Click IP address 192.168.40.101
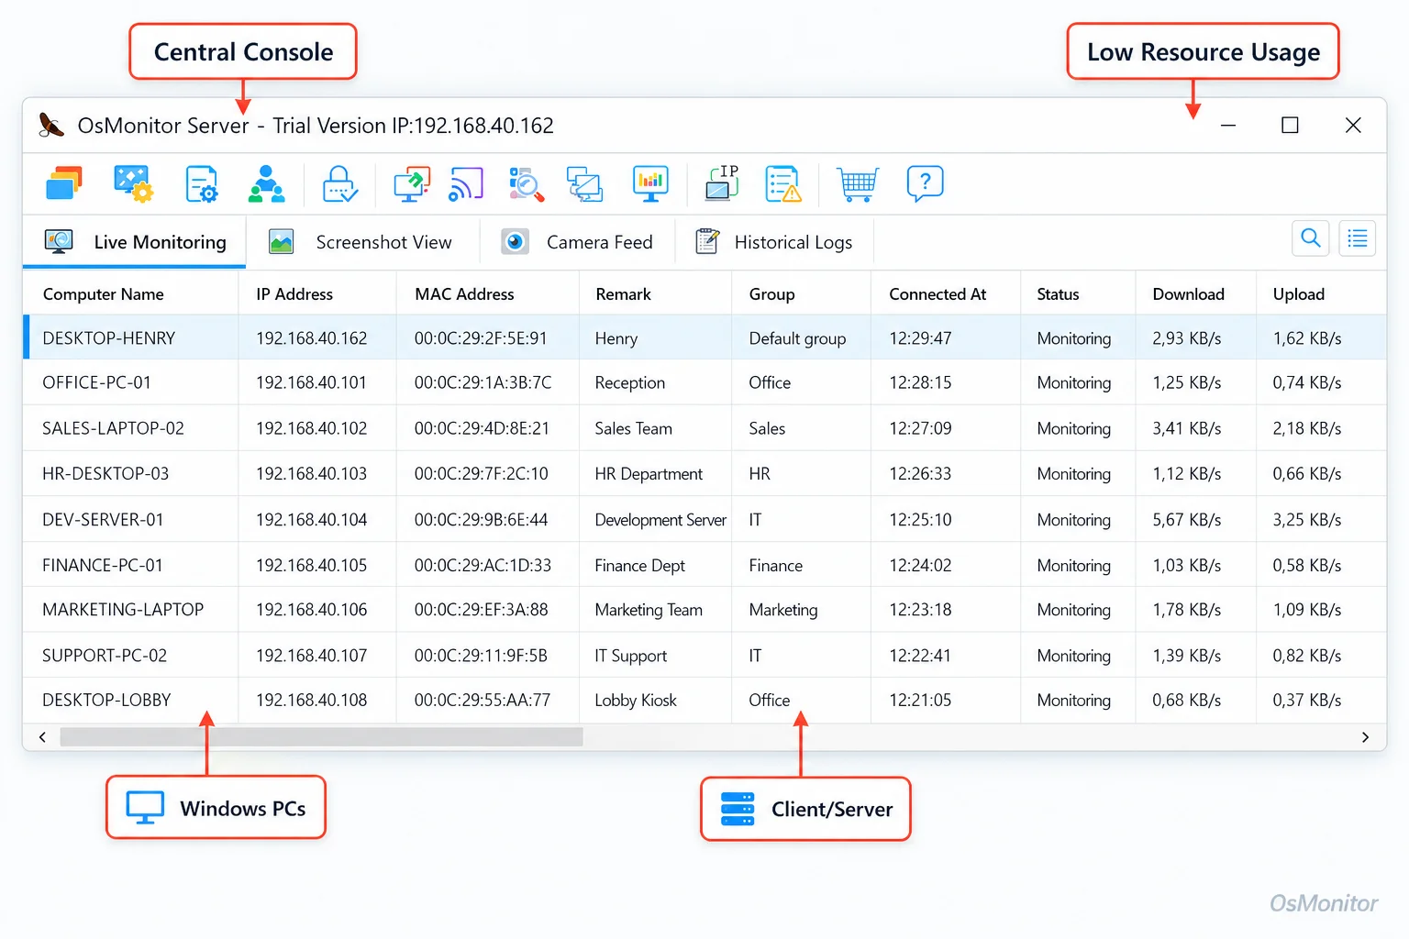This screenshot has width=1409, height=939. 311,382
